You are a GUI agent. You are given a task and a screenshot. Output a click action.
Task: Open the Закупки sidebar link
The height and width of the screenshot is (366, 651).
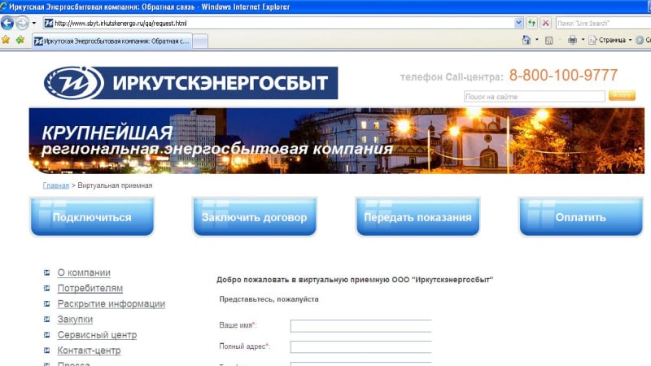(x=75, y=319)
